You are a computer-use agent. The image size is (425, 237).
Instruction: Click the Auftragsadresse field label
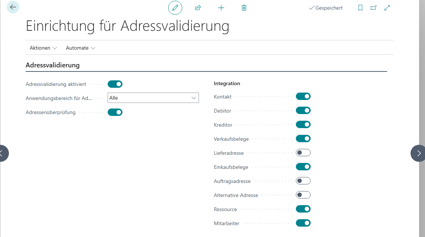coord(232,181)
